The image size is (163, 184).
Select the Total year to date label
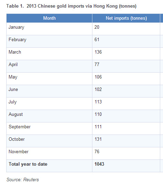click(x=28, y=164)
